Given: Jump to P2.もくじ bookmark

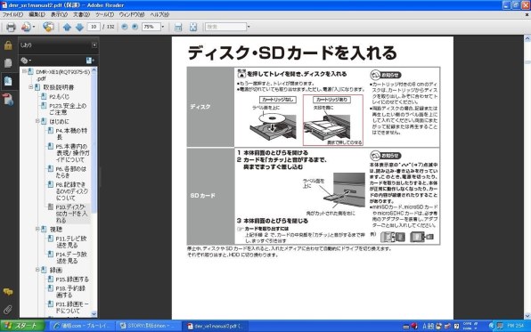Looking at the screenshot, I should click(60, 96).
